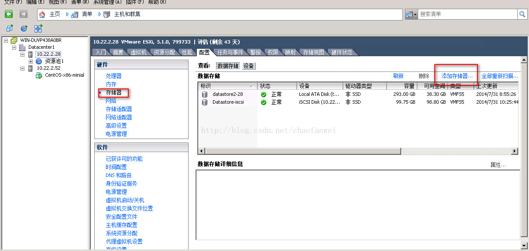Click the host icon beside 10.22.2.52
Image resolution: width=529 pixels, height=251 pixels.
pyautogui.click(x=30, y=68)
